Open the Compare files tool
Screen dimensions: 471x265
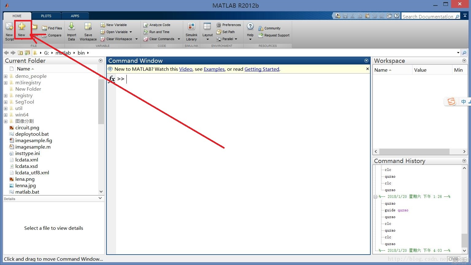[52, 35]
